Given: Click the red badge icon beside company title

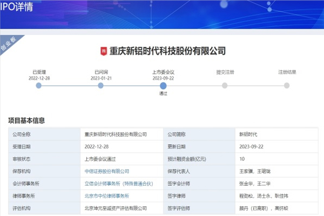Looking at the screenshot, I should coord(103,51).
